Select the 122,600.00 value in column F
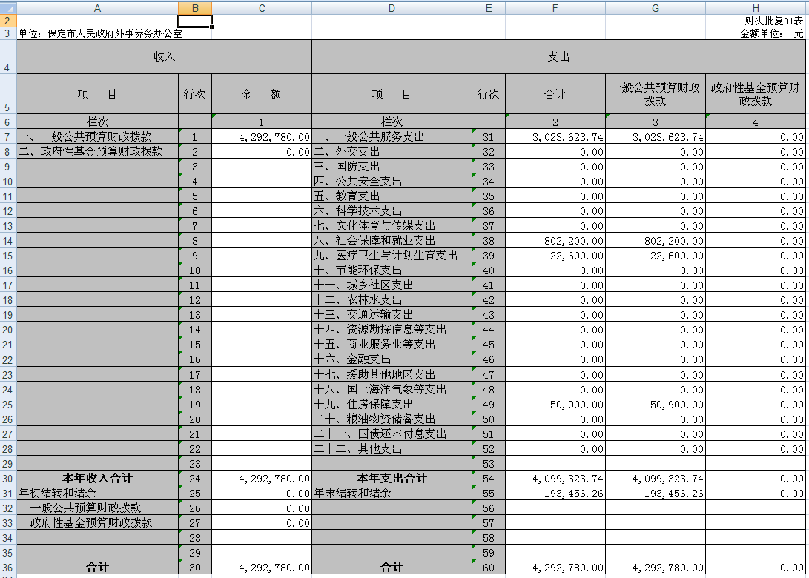Screen dimensions: 809x578 pyautogui.click(x=555, y=256)
